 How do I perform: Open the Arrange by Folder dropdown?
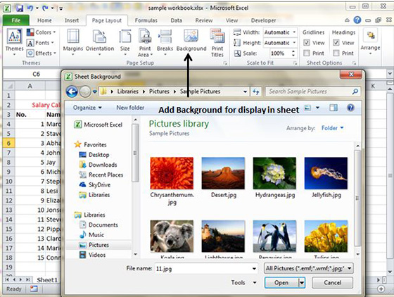[x=332, y=128]
